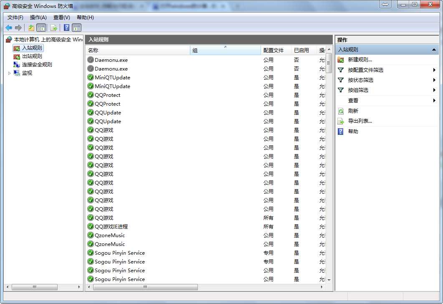Click the Back arrow in the toolbar
Image resolution: width=443 pixels, height=304 pixels.
click(x=9, y=28)
